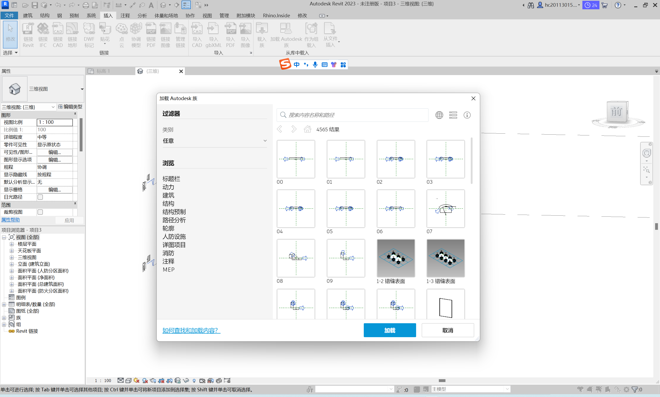Click the Link Revit ribbon icon

28,35
